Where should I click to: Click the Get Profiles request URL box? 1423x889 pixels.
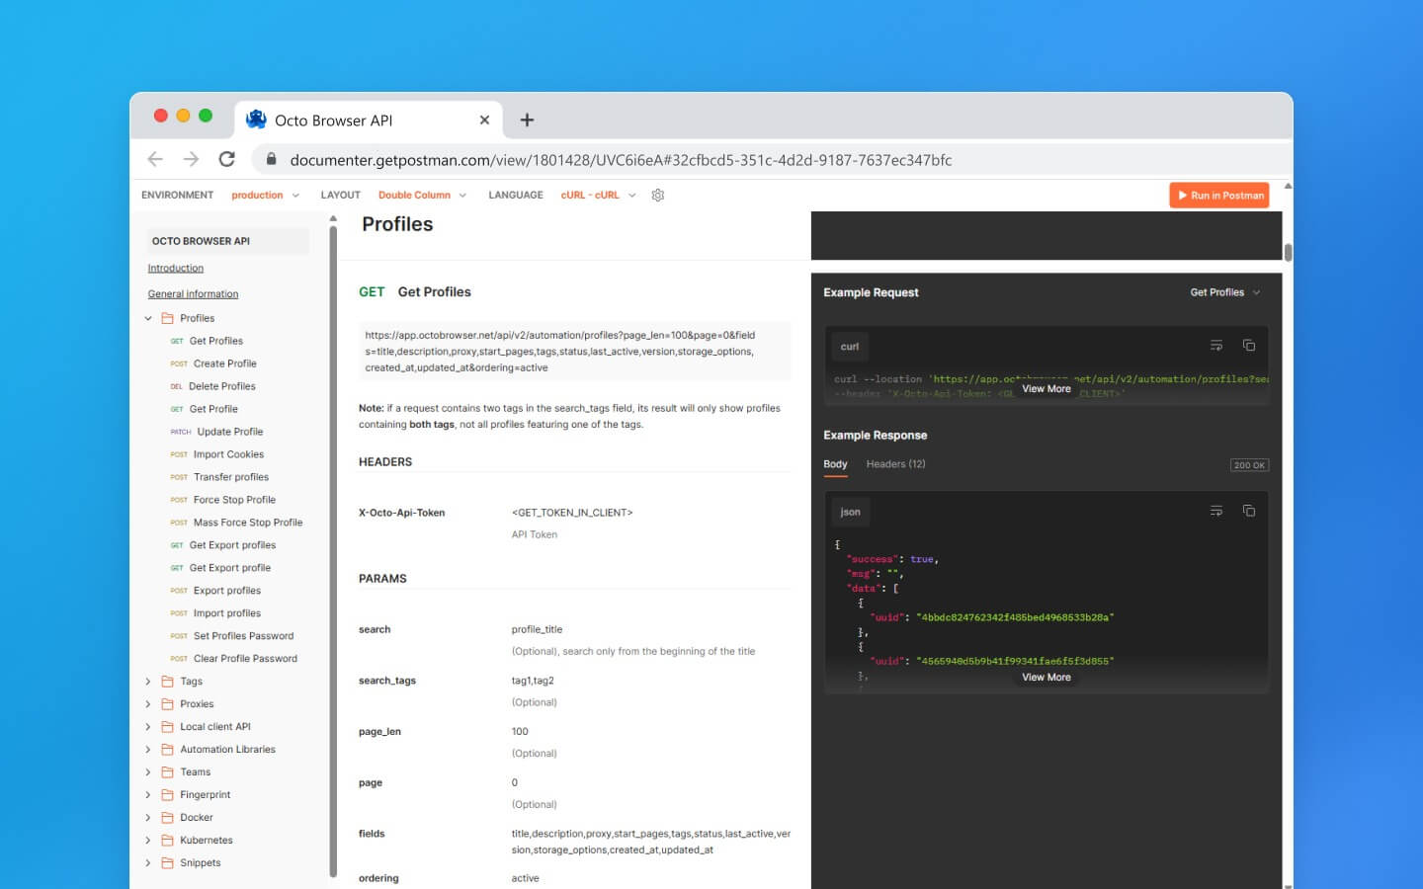(575, 351)
